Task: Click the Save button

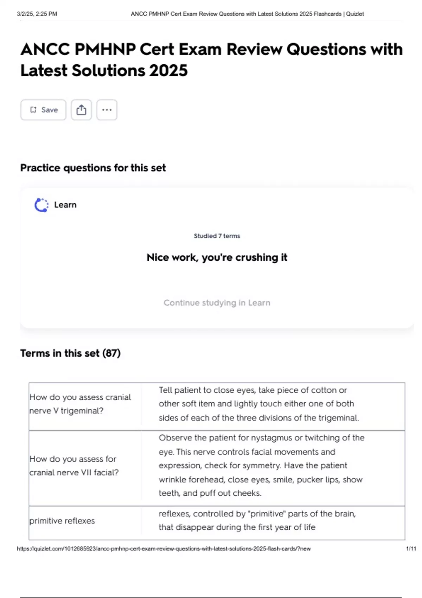Action: (43, 110)
